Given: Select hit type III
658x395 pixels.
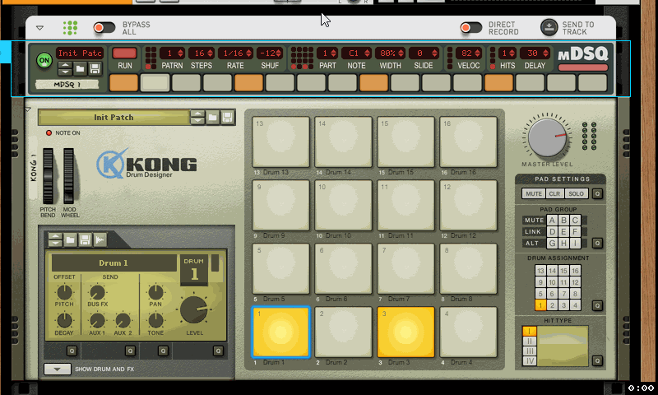Looking at the screenshot, I should pyautogui.click(x=529, y=351).
